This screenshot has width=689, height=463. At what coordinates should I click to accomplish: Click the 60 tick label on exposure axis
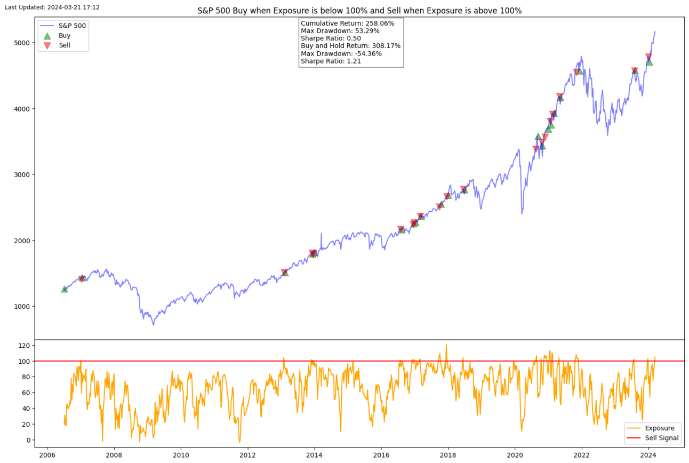coord(26,393)
